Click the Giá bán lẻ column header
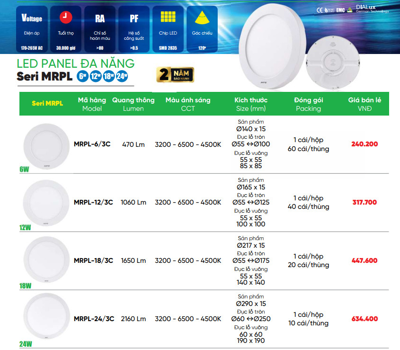The width and height of the screenshot is (400, 350). click(x=364, y=104)
